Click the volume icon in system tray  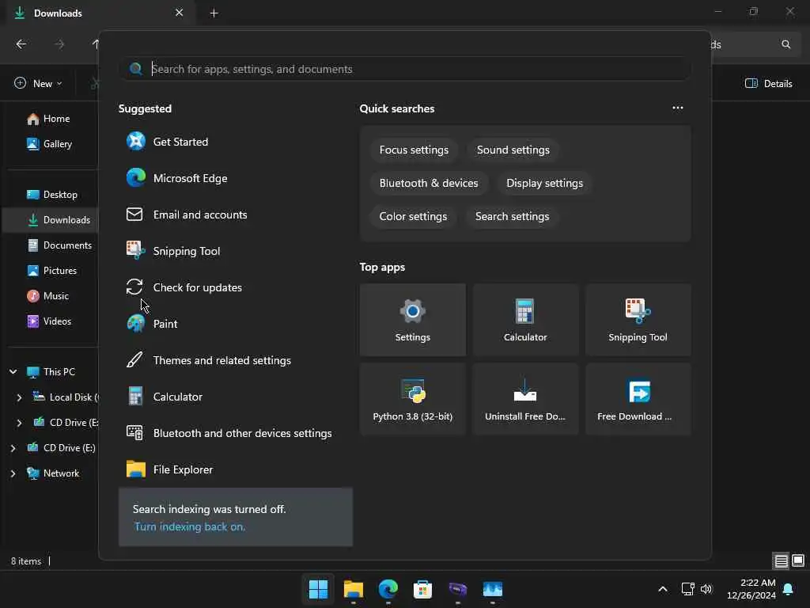pos(706,589)
